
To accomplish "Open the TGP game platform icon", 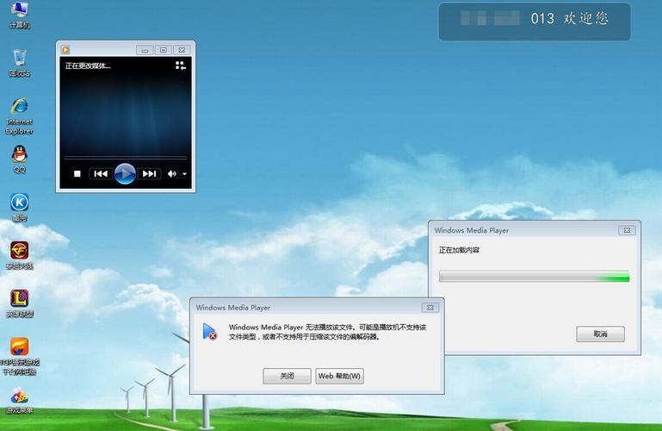I will click(x=20, y=357).
